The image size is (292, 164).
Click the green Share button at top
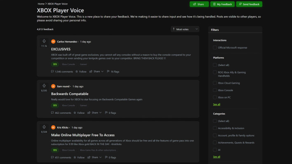199,4
